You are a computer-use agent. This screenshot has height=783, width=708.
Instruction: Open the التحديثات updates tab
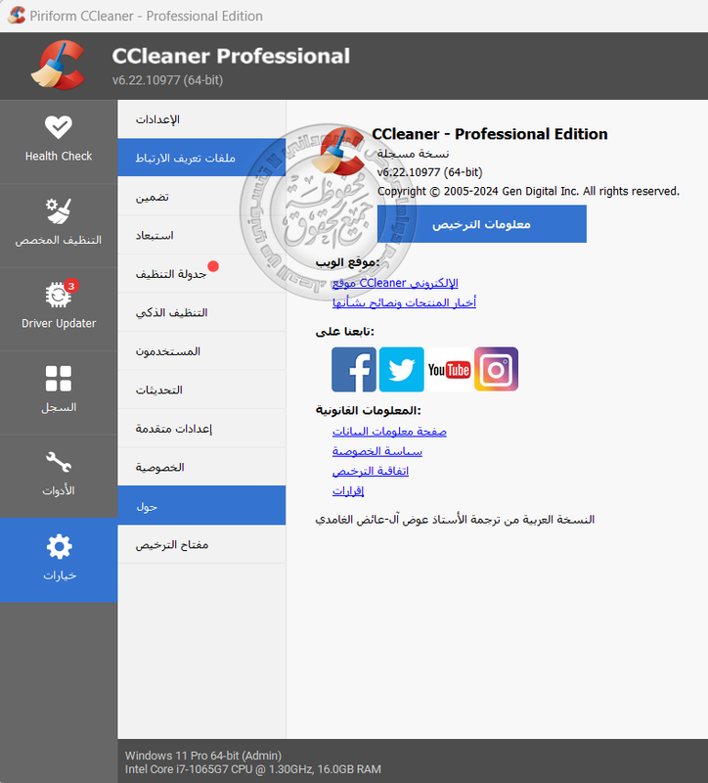[201, 390]
